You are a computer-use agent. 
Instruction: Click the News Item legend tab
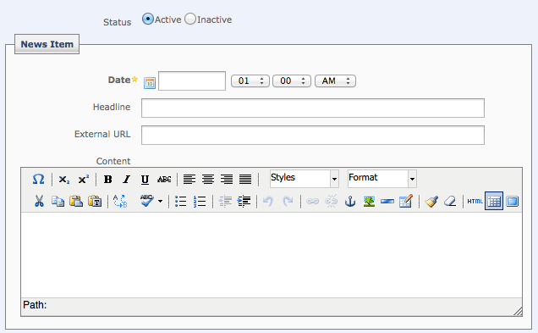[47, 44]
